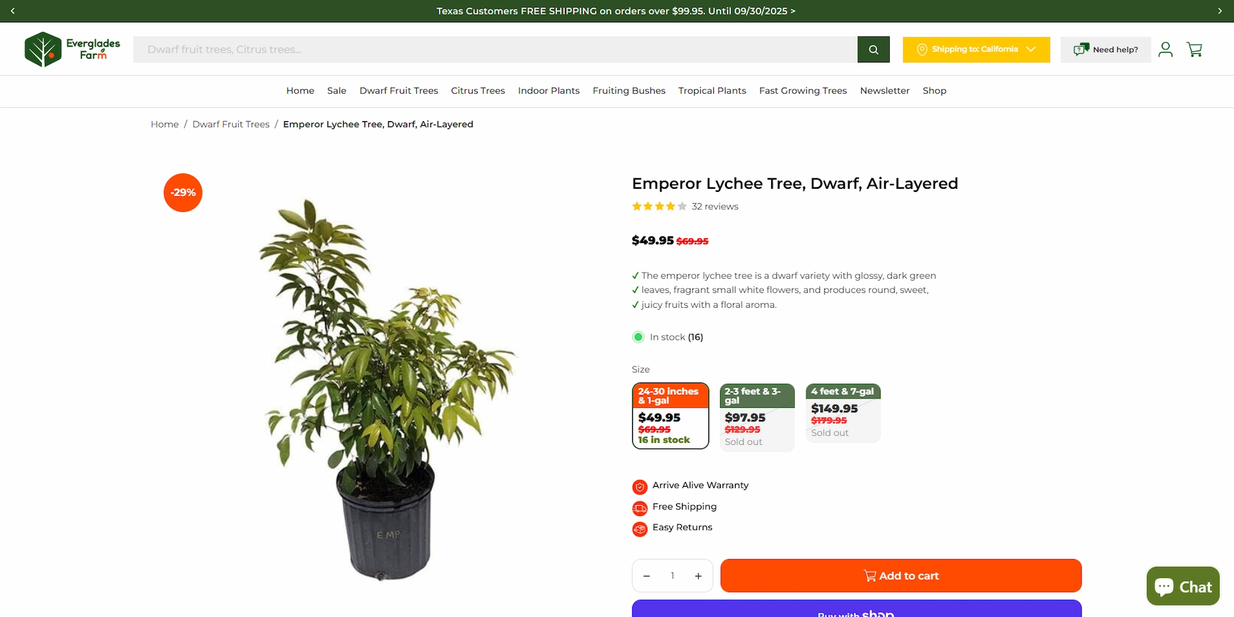
Task: Click the Free Shipping truck icon
Action: point(640,508)
